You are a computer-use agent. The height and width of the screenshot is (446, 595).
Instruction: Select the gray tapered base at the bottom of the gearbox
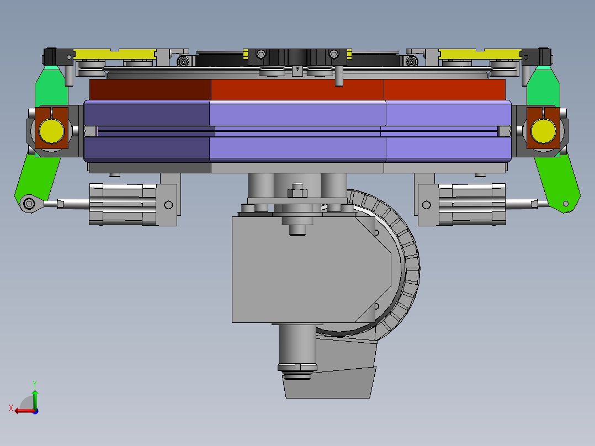330,384
